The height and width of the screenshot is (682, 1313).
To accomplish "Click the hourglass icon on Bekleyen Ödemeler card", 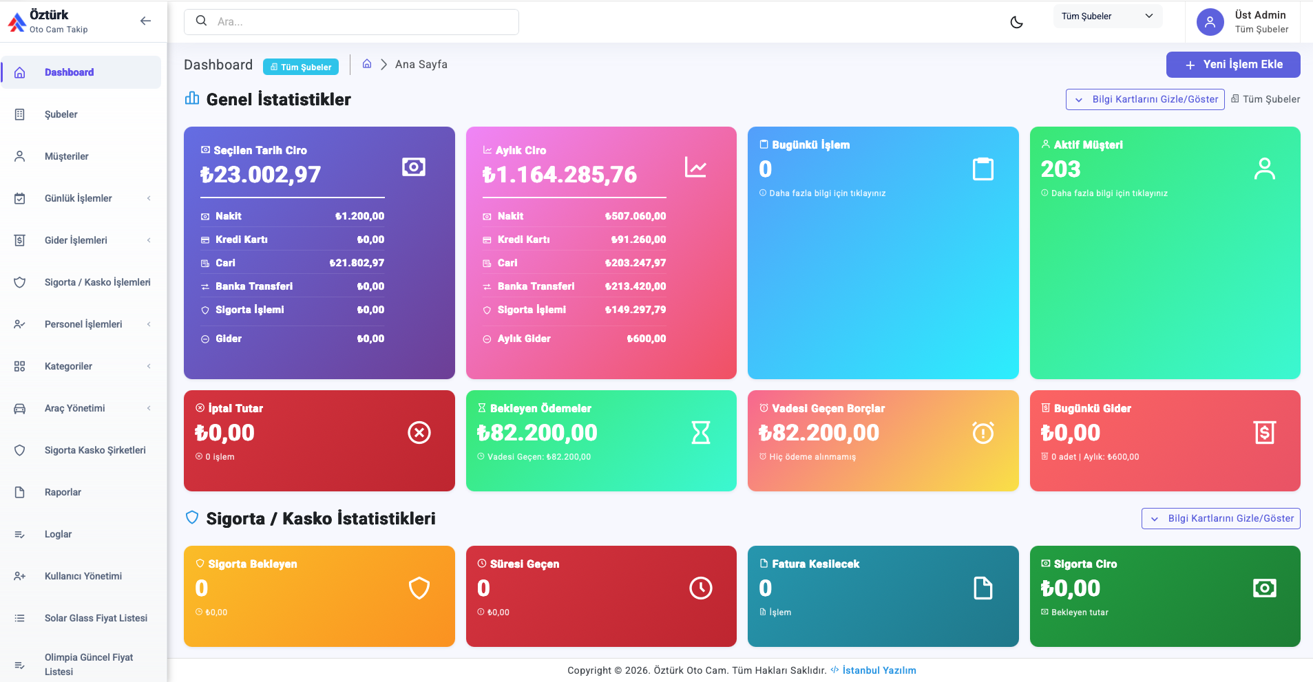I will click(701, 433).
